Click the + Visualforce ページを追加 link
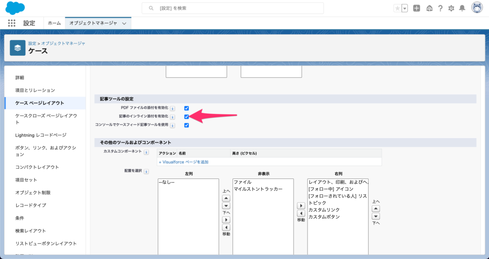 pyautogui.click(x=184, y=162)
